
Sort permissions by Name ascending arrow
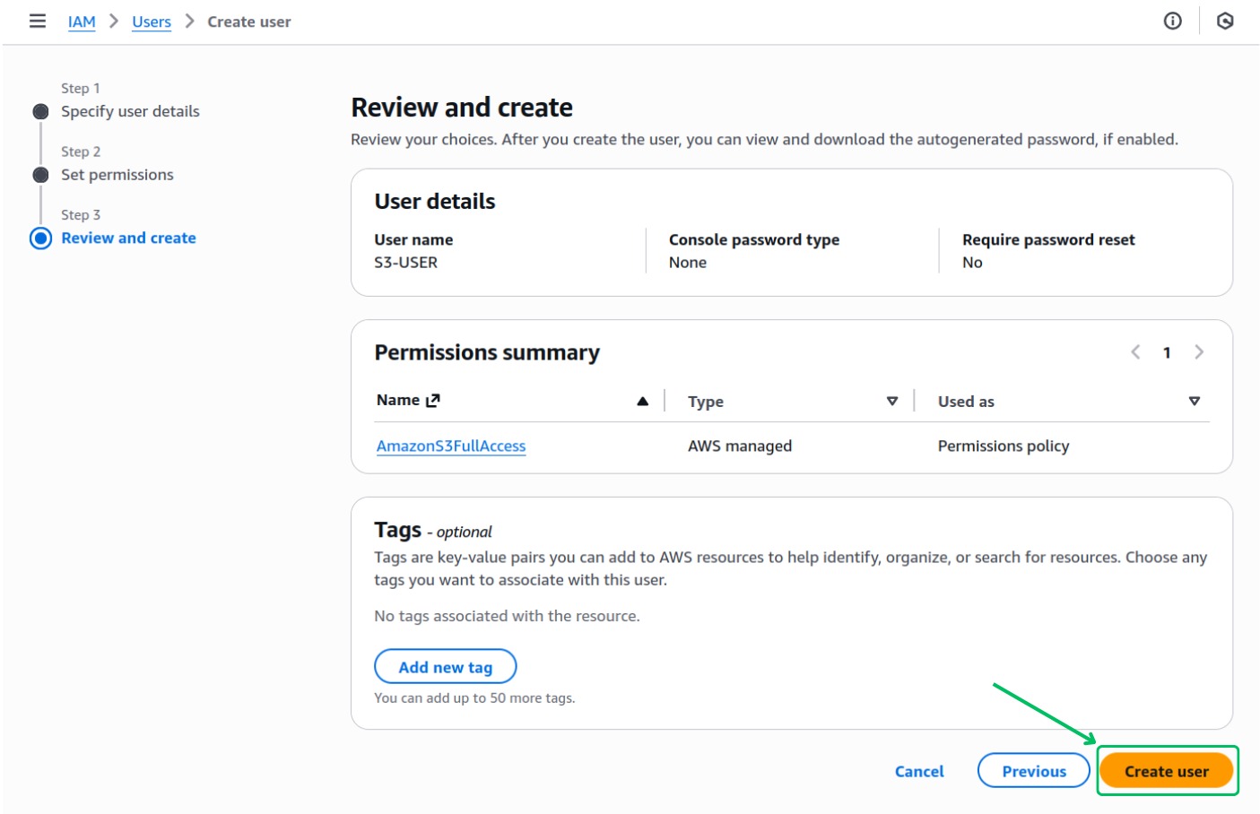642,401
